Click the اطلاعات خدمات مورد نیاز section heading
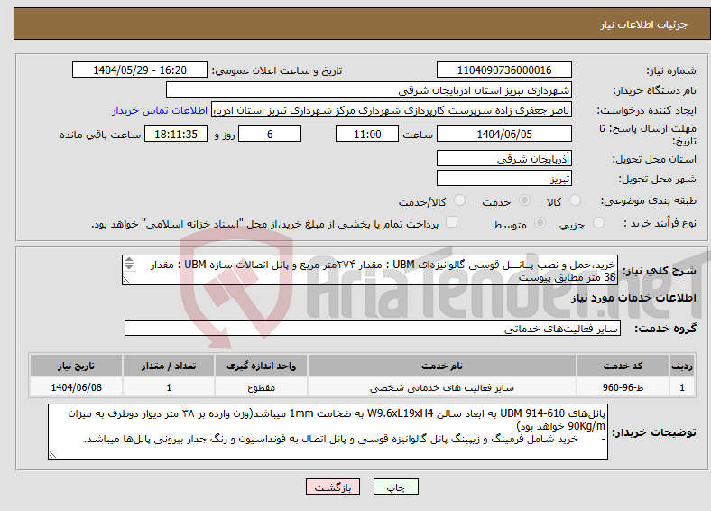 click(x=633, y=298)
